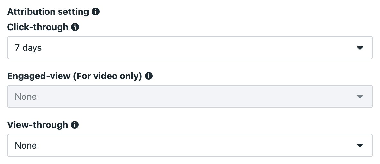
Task: Click 'None' text in Engaged-view box
Action: coord(26,97)
